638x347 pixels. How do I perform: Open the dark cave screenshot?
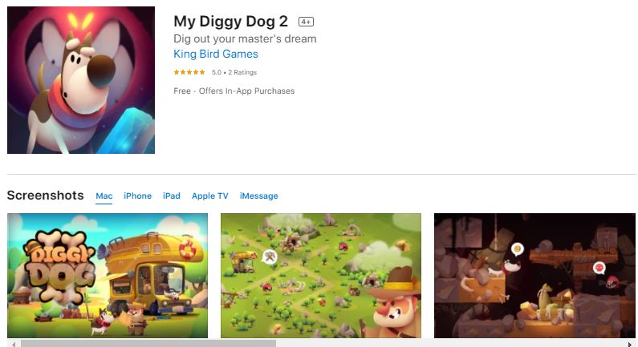point(534,276)
